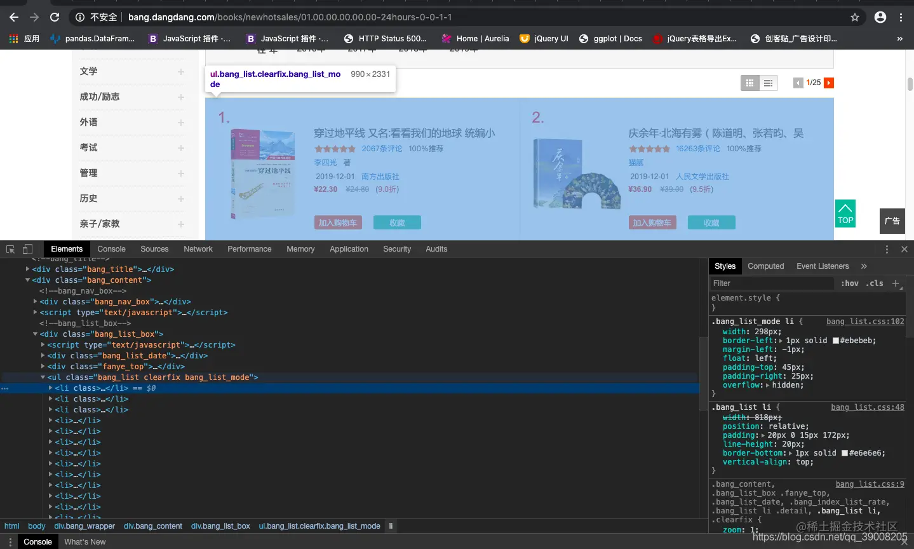Viewport: 914px width, 549px height.
Task: Open the DevTools three-dot customize menu
Action: 887,249
